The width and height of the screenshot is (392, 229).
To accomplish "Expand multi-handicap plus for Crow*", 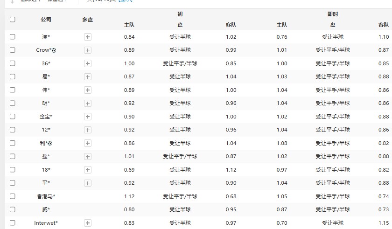I will 88,50.
